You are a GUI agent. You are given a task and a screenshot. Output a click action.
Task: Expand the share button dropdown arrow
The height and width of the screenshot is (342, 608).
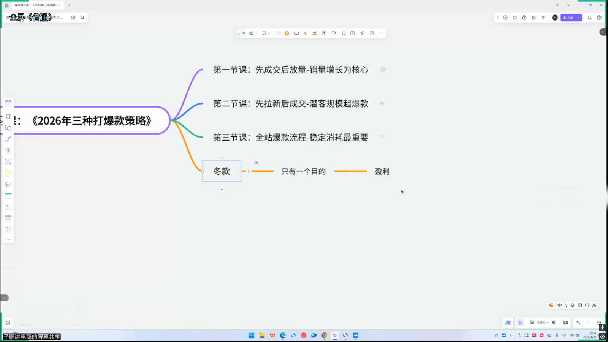579,17
